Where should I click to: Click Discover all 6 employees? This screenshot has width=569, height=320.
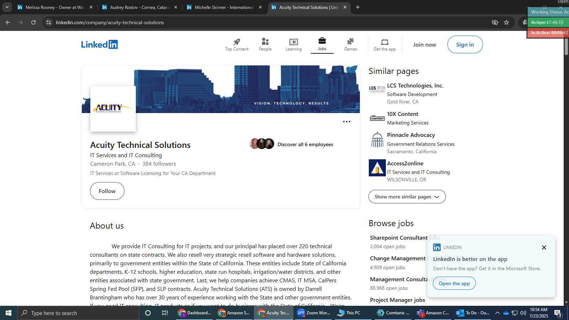(x=305, y=144)
